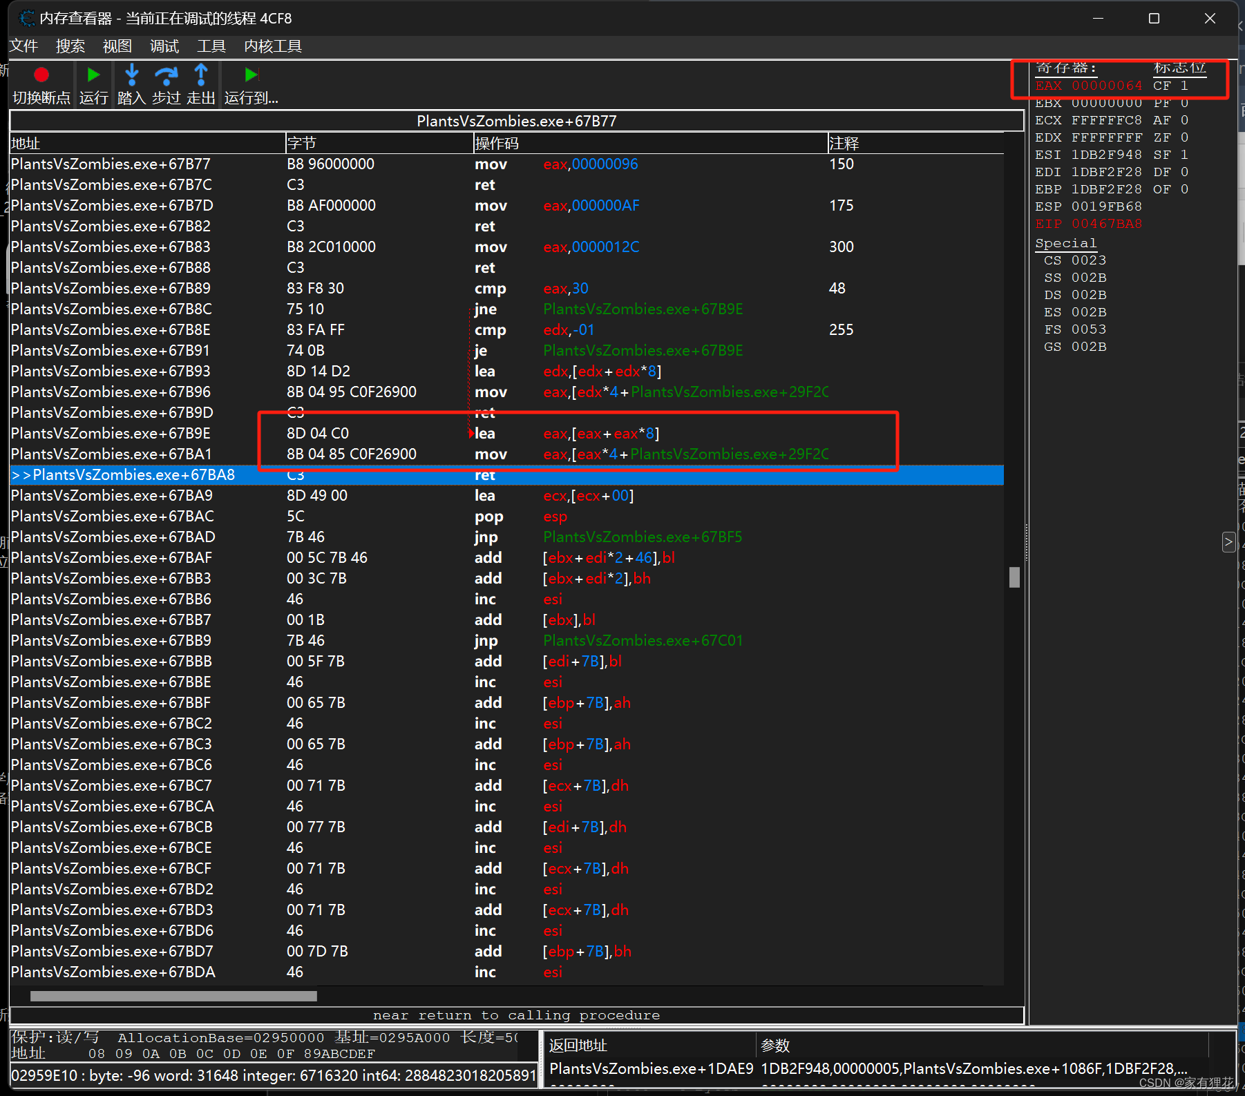This screenshot has width=1245, height=1096.
Task: Open the 调试 menu
Action: click(164, 46)
